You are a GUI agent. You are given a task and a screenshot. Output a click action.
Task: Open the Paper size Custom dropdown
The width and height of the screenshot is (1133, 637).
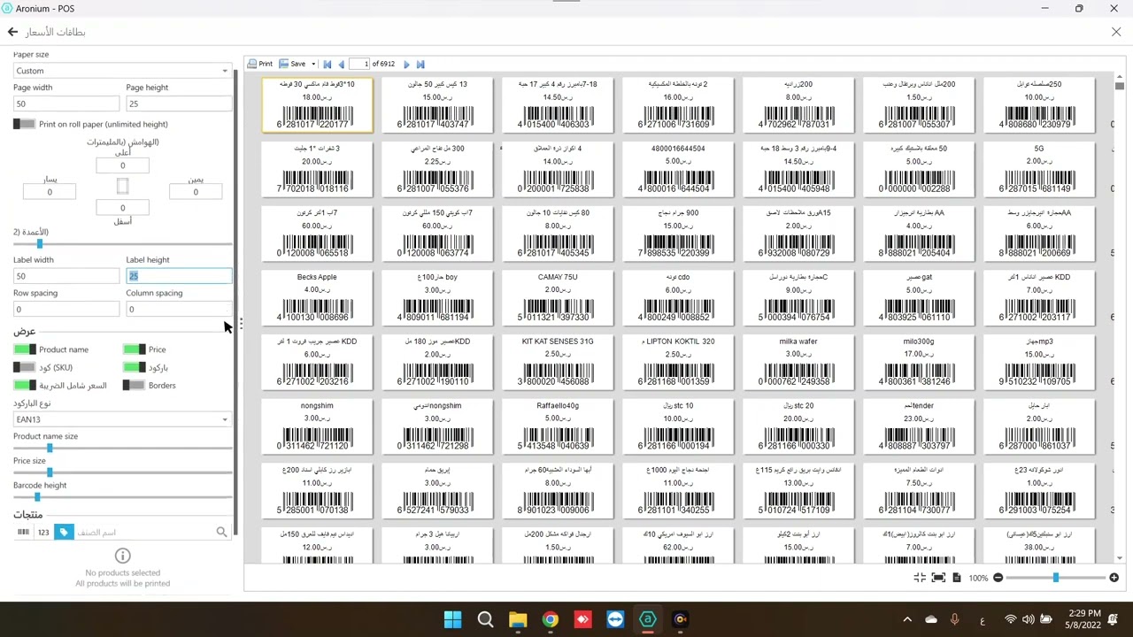coord(122,71)
